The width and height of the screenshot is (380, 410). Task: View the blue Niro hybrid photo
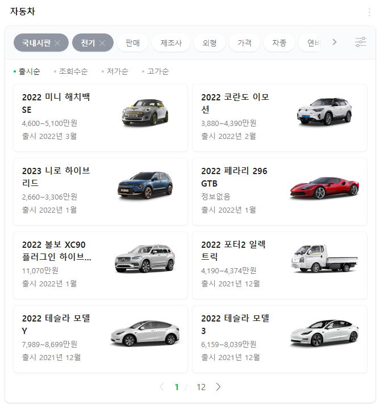click(145, 185)
